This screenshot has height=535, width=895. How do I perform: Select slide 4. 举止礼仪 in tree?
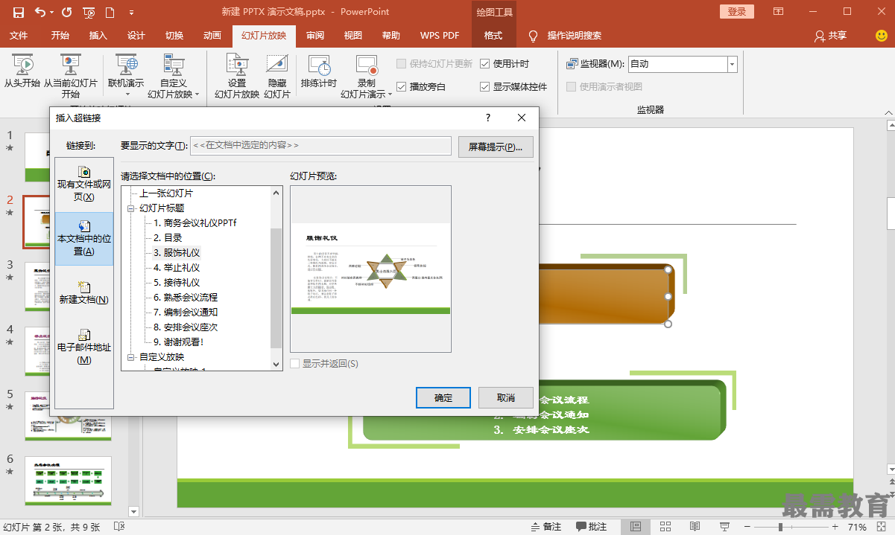pos(177,268)
